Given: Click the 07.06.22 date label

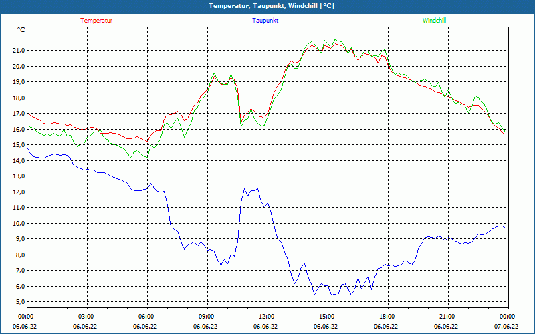Looking at the screenshot, I should (x=506, y=326).
